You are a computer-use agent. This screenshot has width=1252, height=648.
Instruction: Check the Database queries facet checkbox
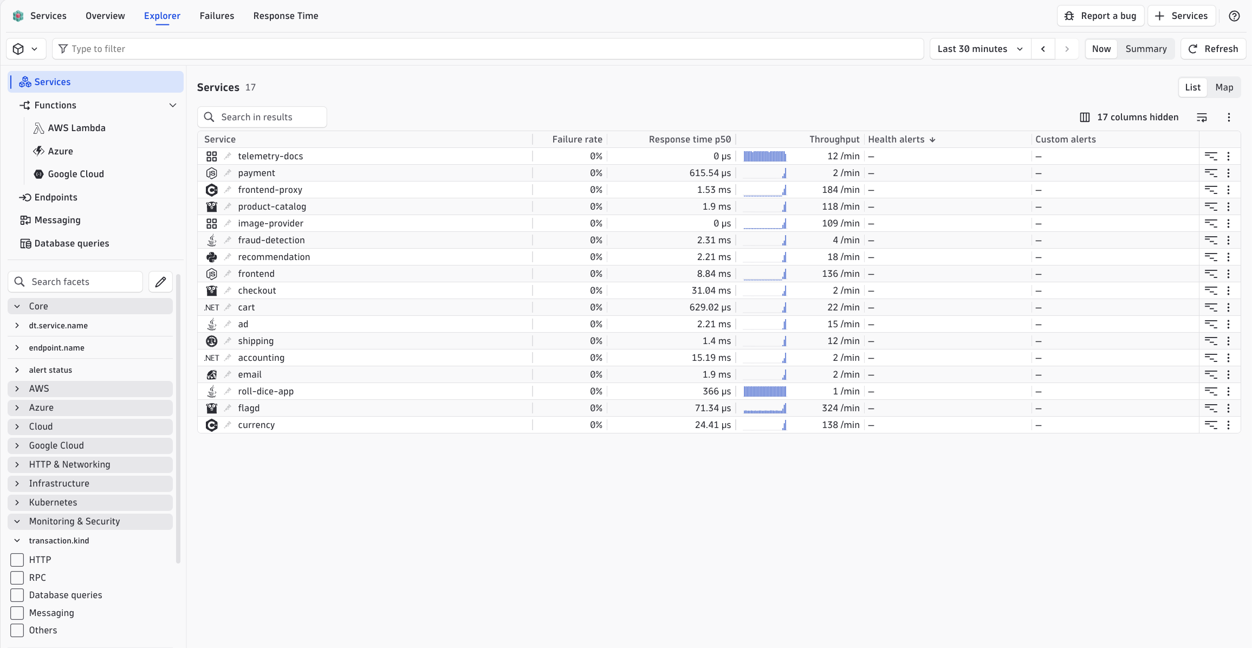(17, 595)
